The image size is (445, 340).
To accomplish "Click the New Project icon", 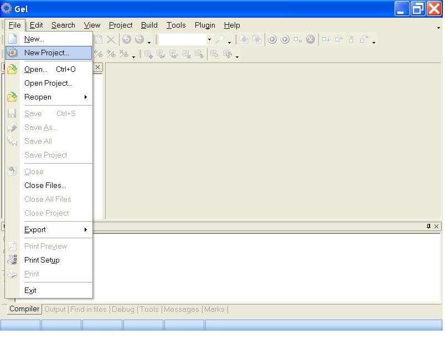I will [x=12, y=53].
